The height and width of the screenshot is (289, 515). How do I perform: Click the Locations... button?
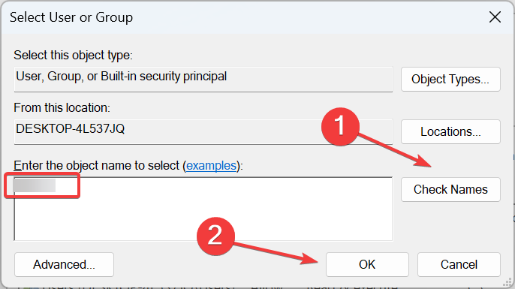[x=450, y=131]
